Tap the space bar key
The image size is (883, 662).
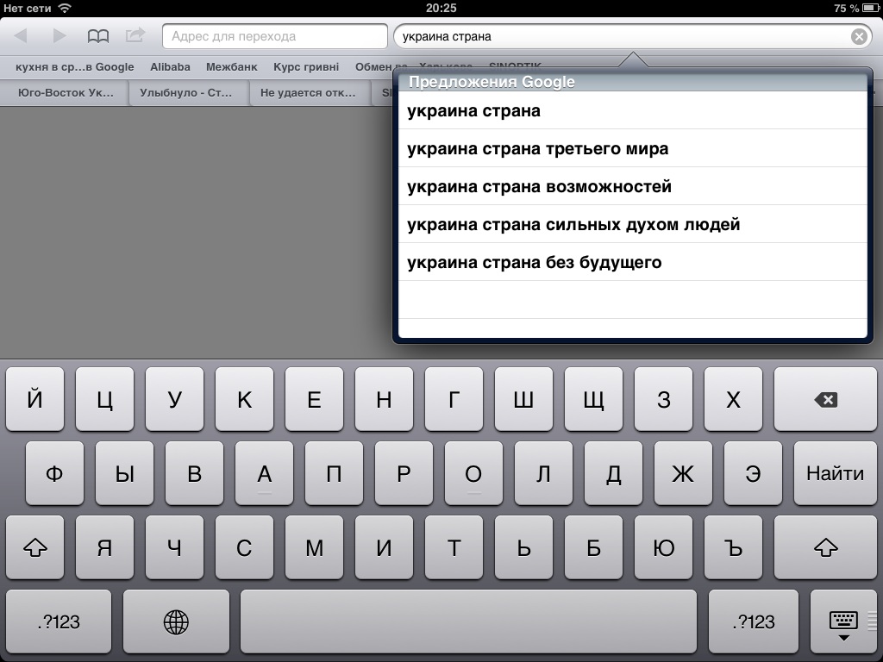468,622
